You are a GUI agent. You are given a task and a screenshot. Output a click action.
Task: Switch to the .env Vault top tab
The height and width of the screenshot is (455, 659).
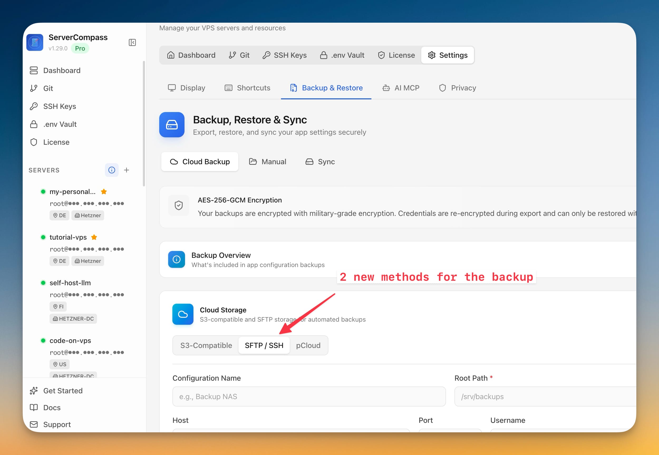(342, 55)
